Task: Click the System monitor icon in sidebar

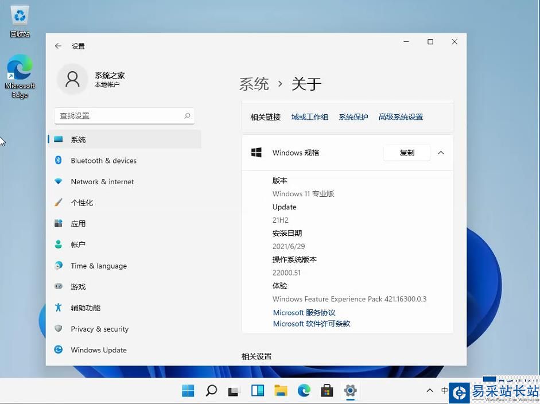Action: (x=59, y=139)
